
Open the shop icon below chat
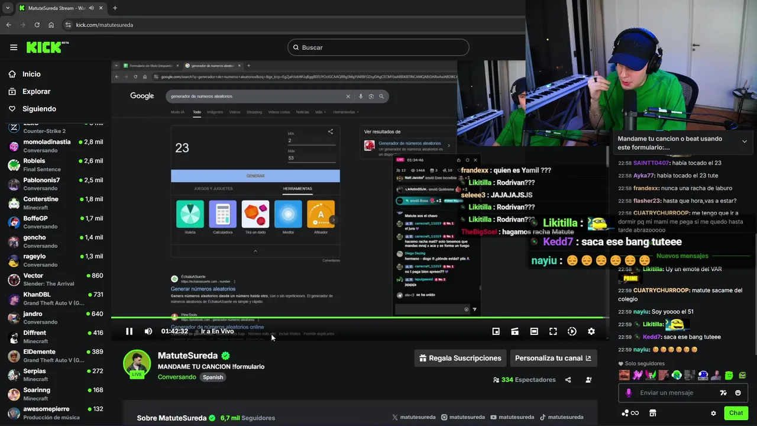pos(653,413)
